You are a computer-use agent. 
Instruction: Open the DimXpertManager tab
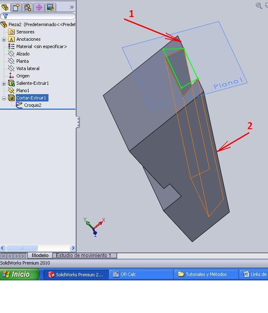pyautogui.click(x=39, y=7)
